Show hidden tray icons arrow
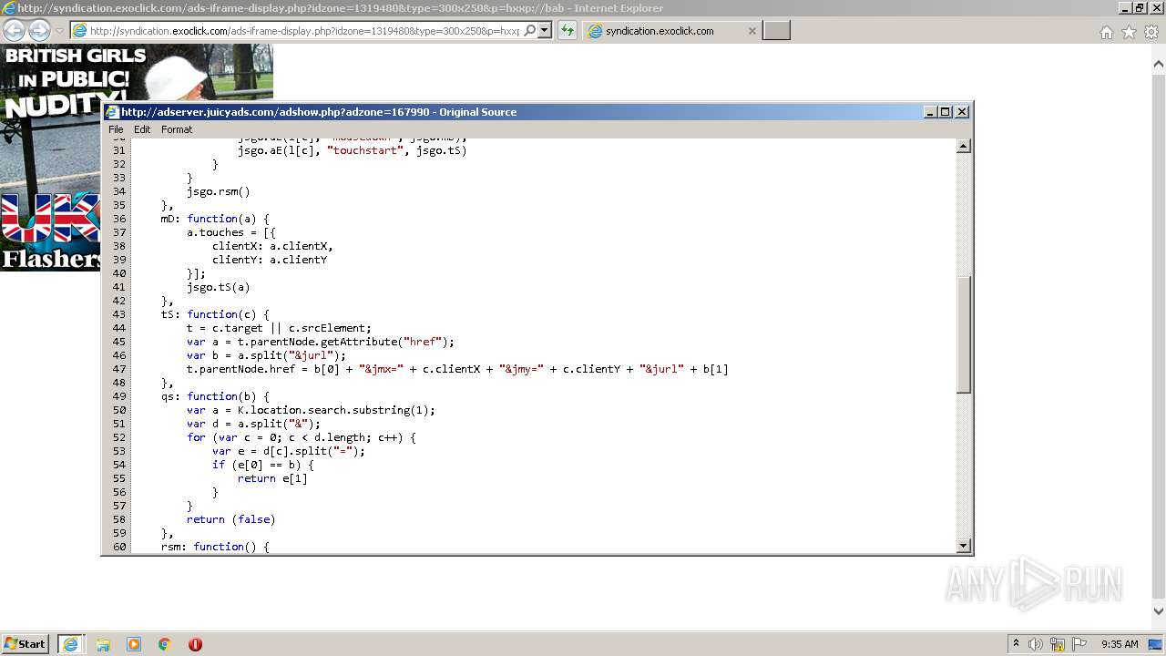This screenshot has width=1166, height=656. (1016, 643)
